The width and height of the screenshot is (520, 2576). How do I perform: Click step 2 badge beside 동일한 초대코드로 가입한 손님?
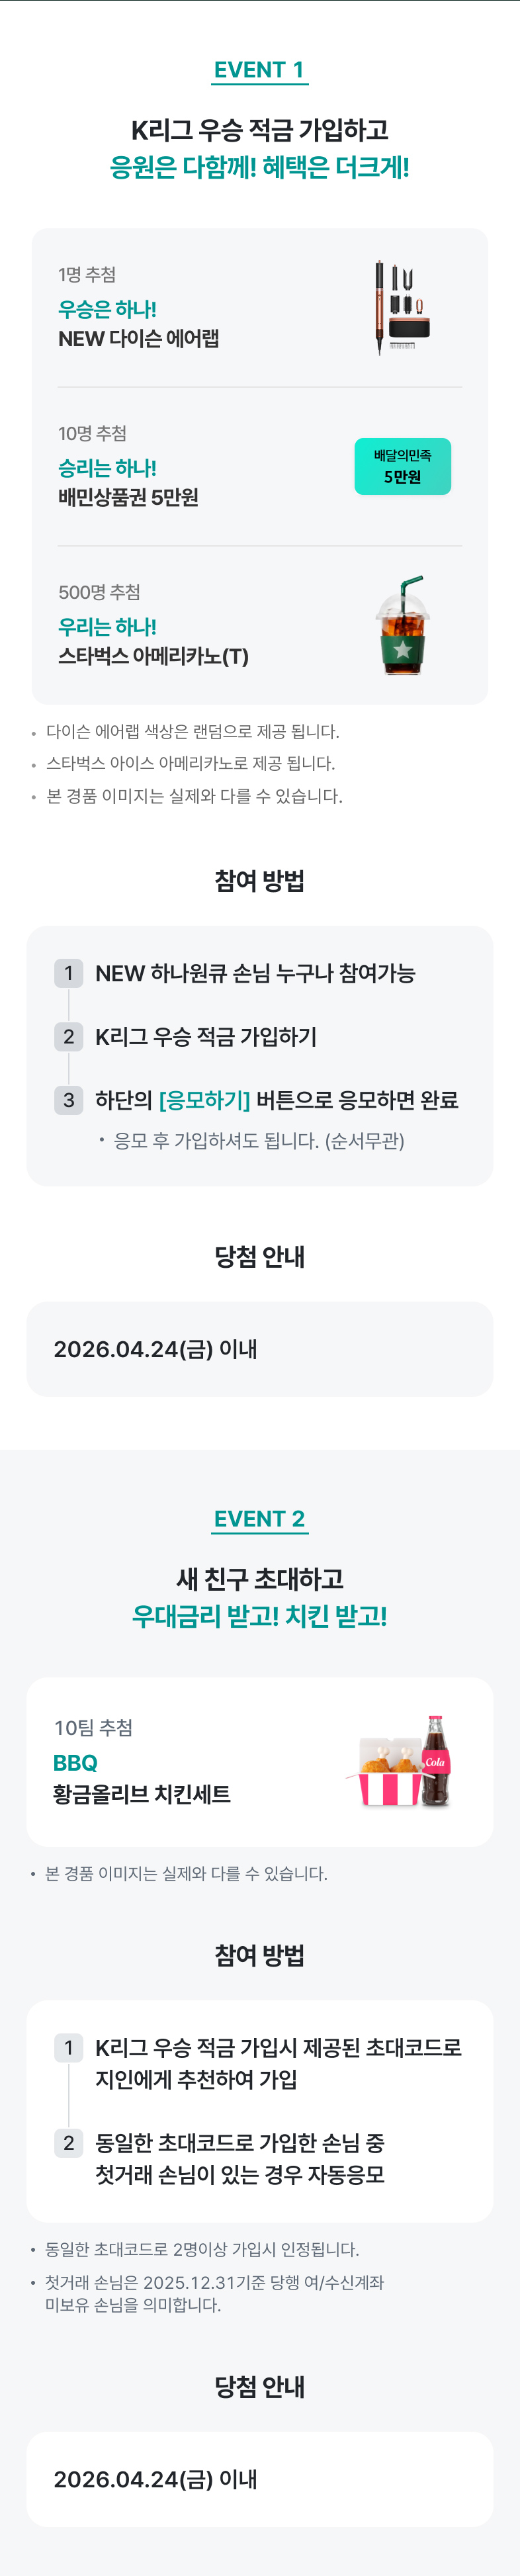pos(68,2143)
